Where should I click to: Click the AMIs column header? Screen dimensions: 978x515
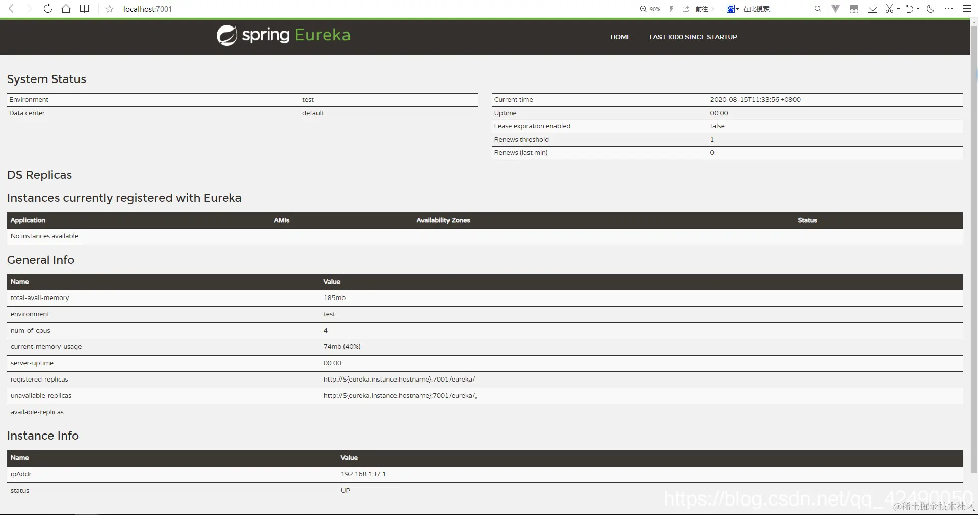click(281, 220)
